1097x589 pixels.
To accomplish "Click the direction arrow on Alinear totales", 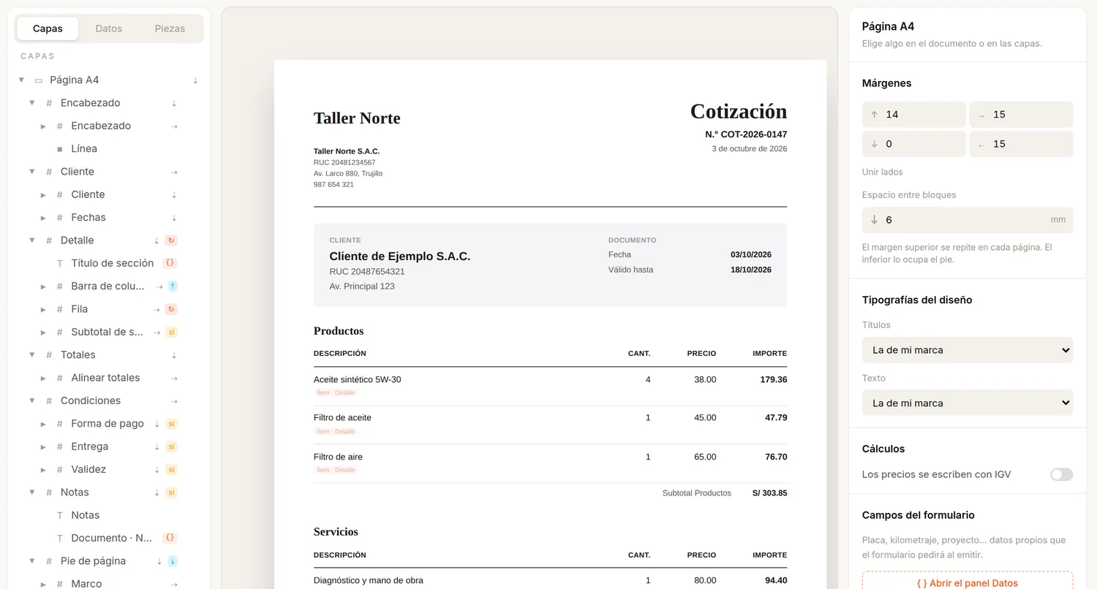I will [174, 378].
